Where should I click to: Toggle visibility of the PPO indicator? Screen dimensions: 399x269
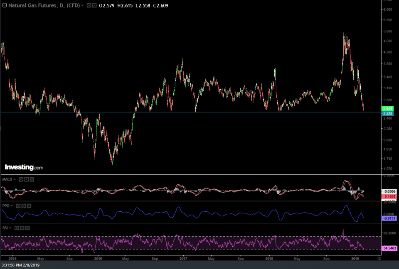[18, 205]
